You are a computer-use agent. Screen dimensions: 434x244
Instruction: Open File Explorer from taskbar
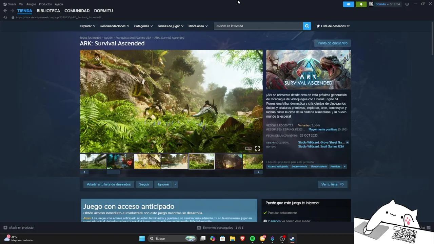coord(233,239)
